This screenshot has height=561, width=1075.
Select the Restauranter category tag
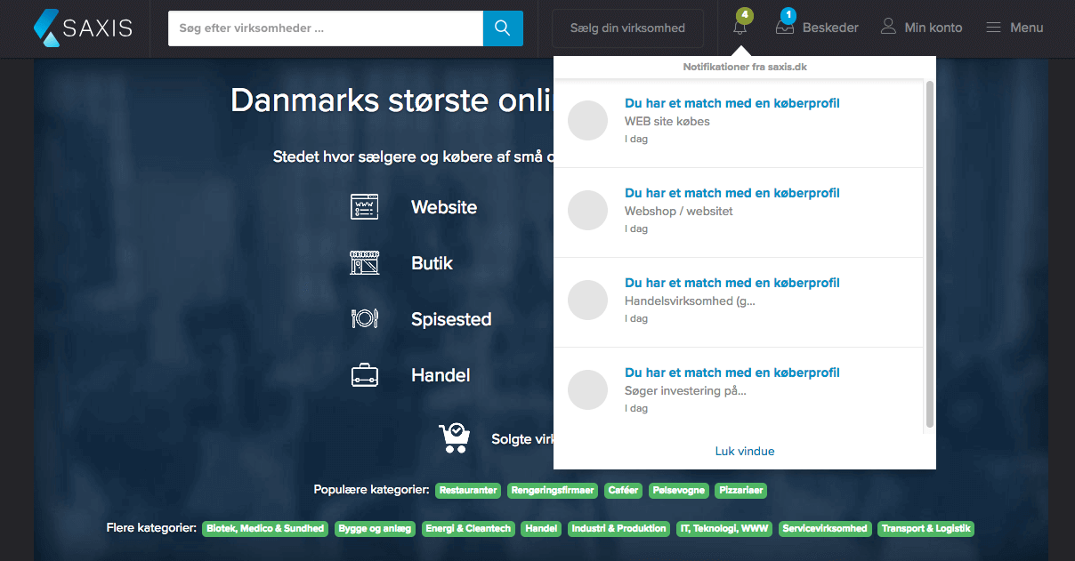pos(468,491)
